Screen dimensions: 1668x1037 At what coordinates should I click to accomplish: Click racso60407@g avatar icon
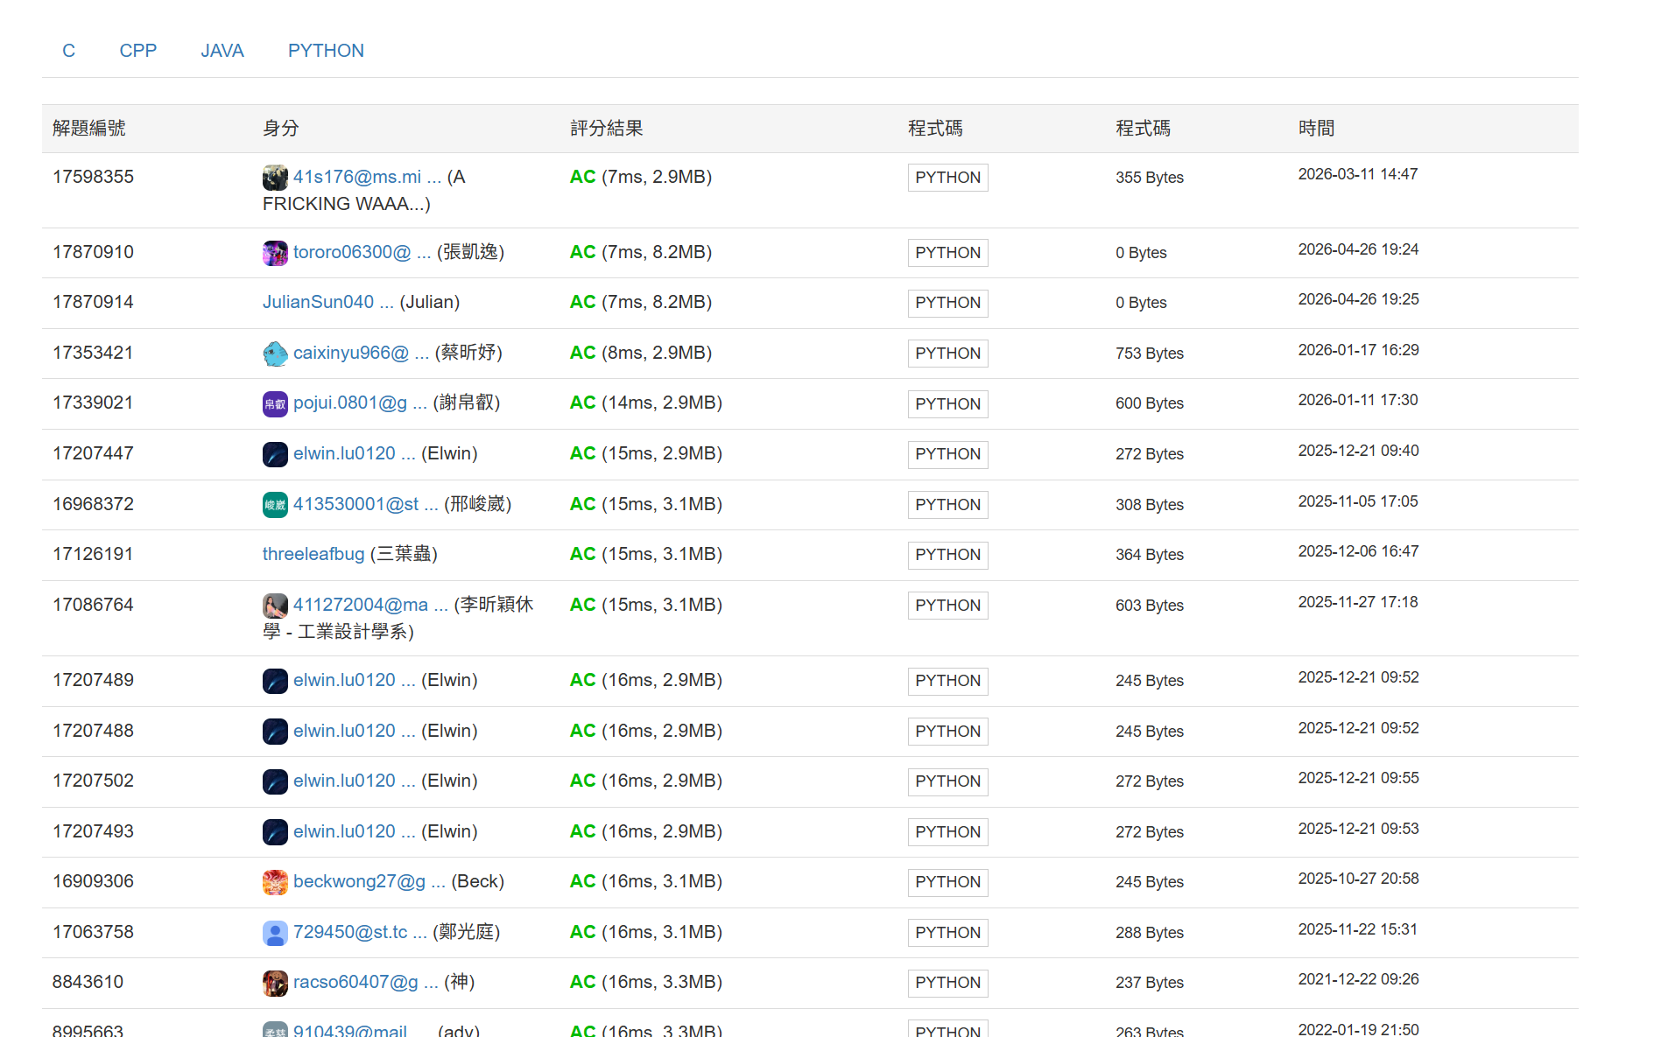click(275, 983)
